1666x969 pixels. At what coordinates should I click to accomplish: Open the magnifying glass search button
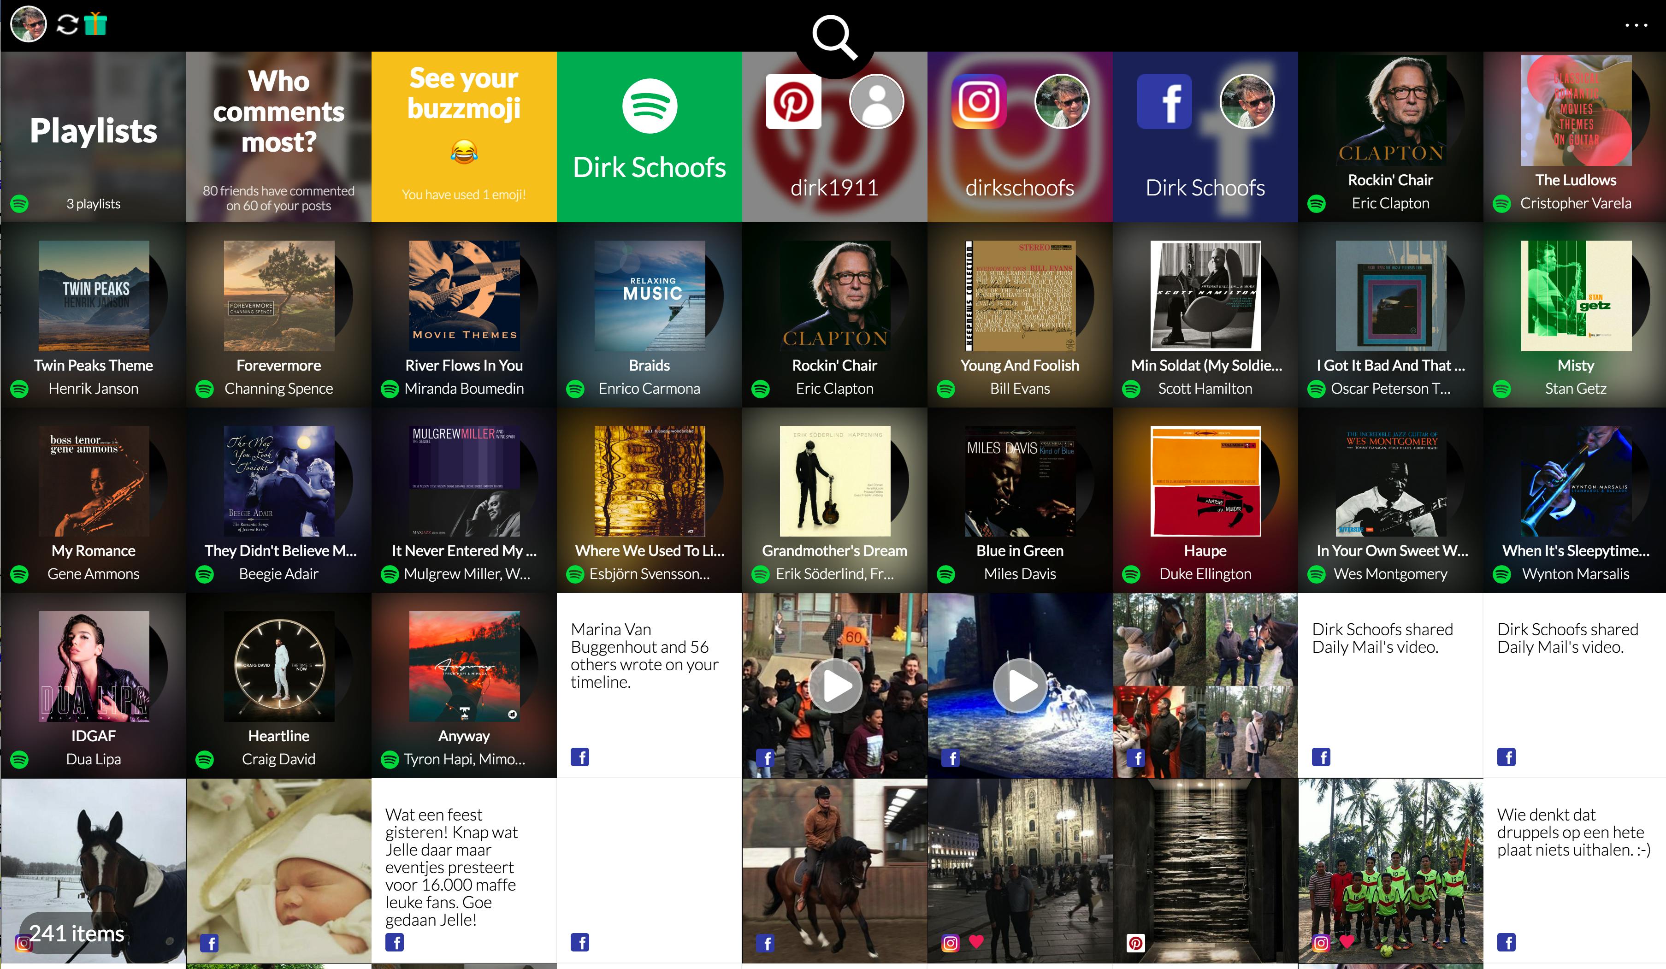(834, 38)
